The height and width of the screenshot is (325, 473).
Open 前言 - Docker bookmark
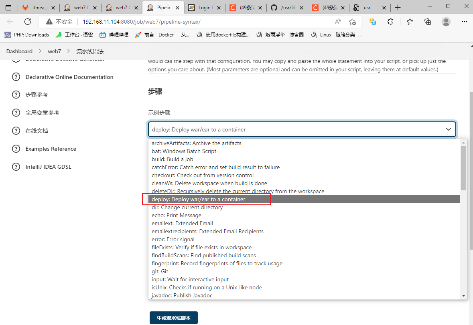(162, 35)
